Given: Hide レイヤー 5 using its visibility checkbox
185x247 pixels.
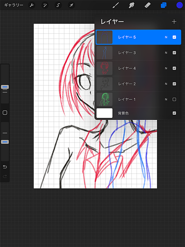Looking at the screenshot, I should (x=174, y=37).
